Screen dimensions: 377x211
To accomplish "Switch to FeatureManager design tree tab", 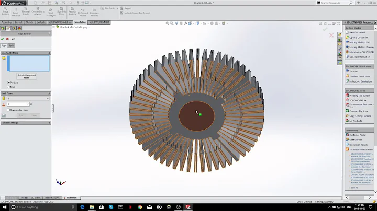I will pos(3,28).
